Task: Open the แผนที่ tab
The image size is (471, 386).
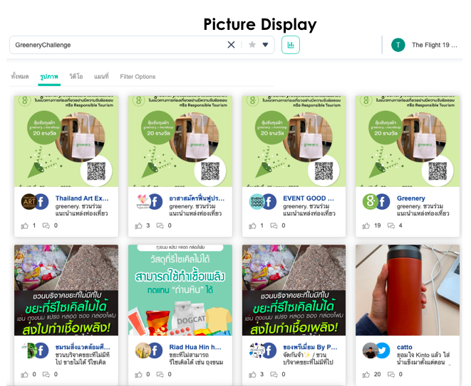Action: pos(101,76)
